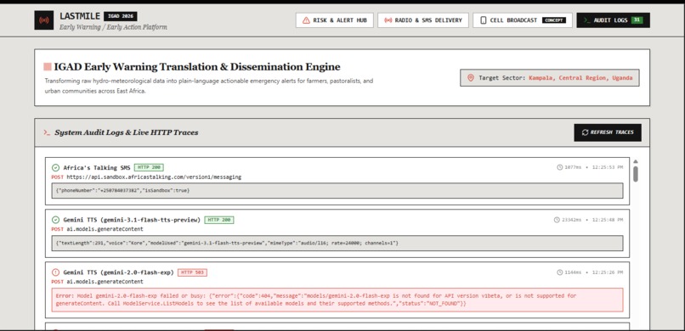Screen dimensions: 685x331
Task: Switch to Radio & SMS Delivery tab
Action: 423,20
